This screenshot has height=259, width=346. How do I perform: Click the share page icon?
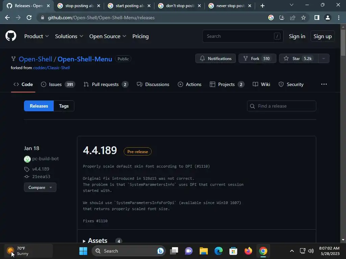[x=293, y=18]
